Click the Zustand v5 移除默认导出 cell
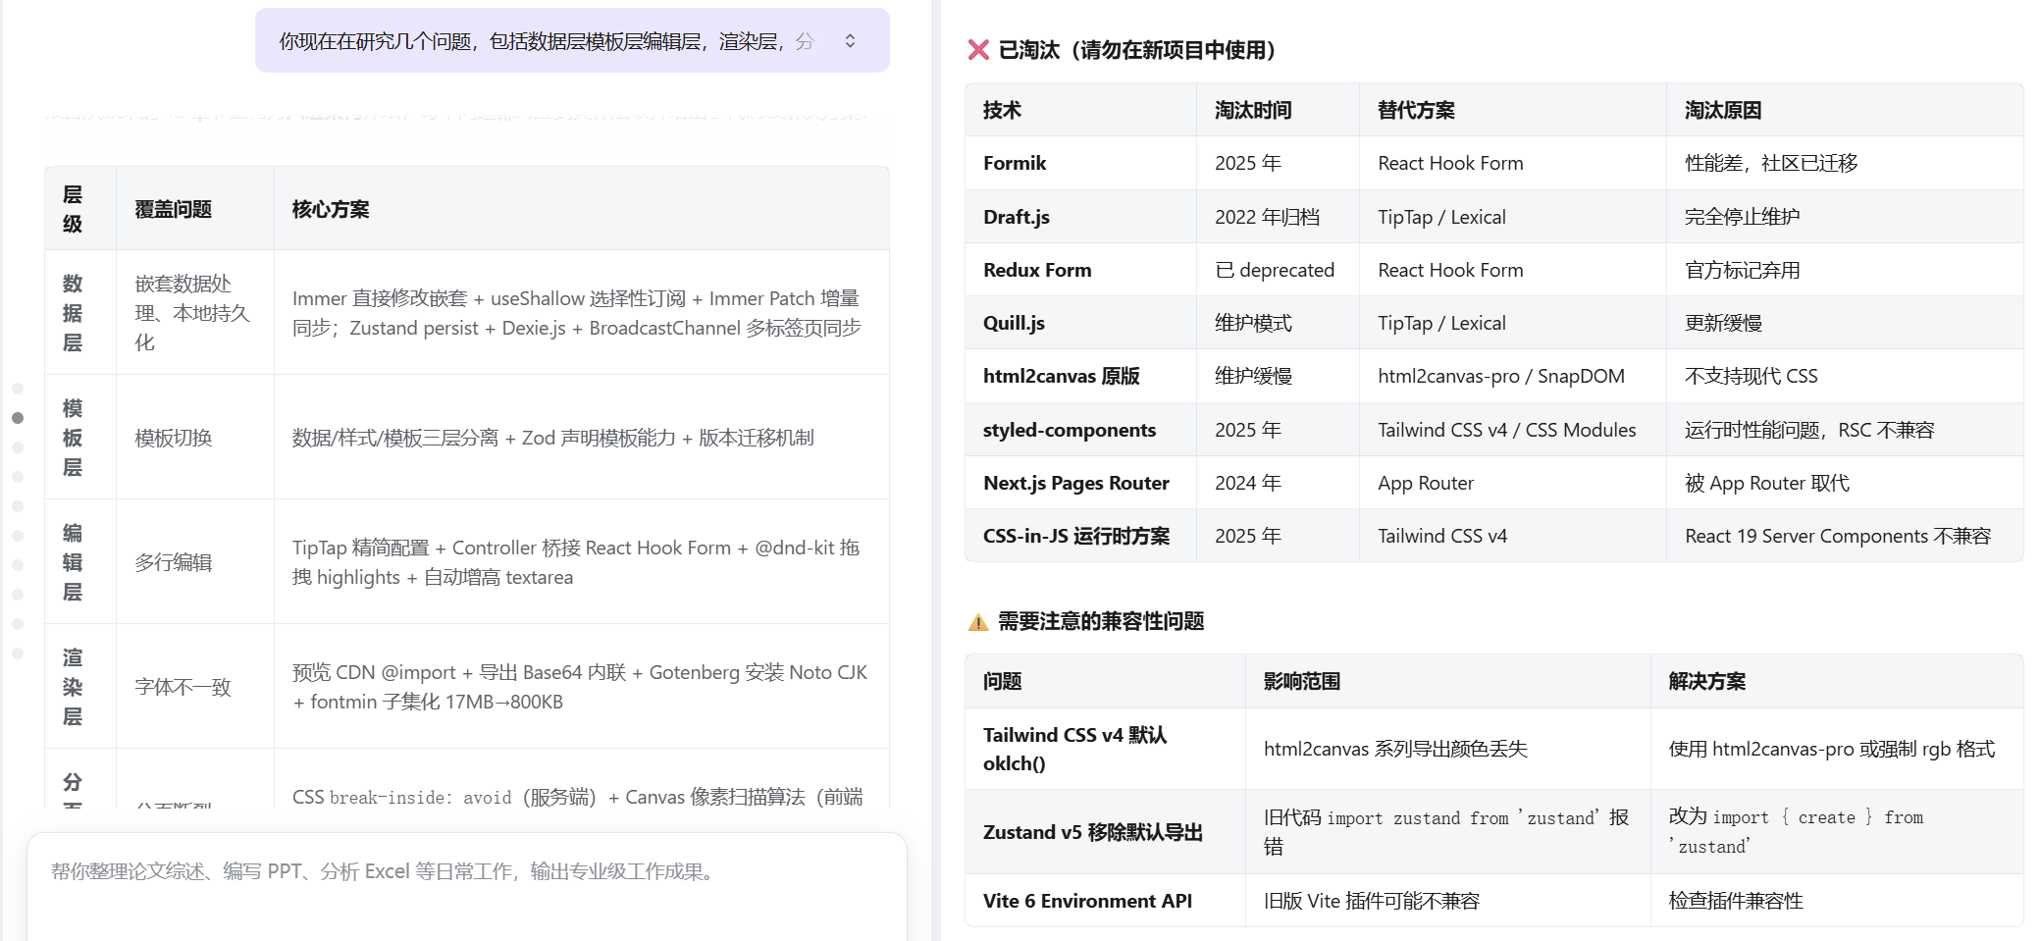The width and height of the screenshot is (2039, 941). click(1092, 832)
